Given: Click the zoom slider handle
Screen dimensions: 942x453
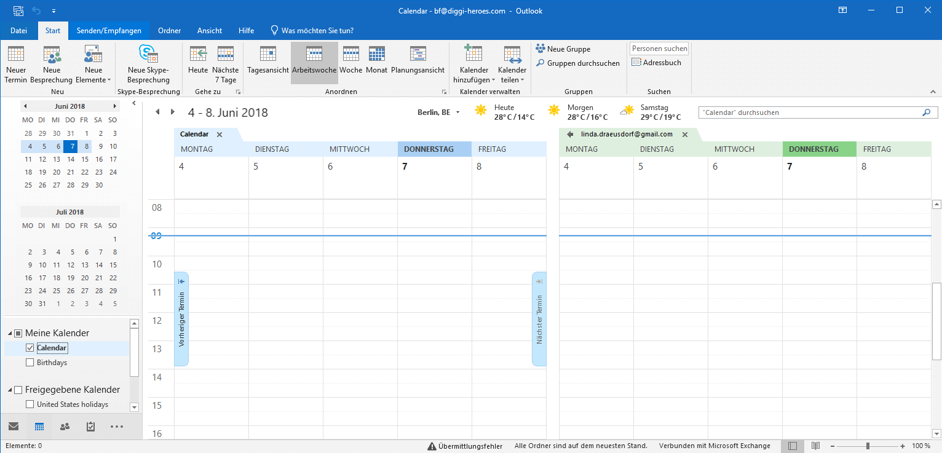Looking at the screenshot, I should pyautogui.click(x=868, y=446).
